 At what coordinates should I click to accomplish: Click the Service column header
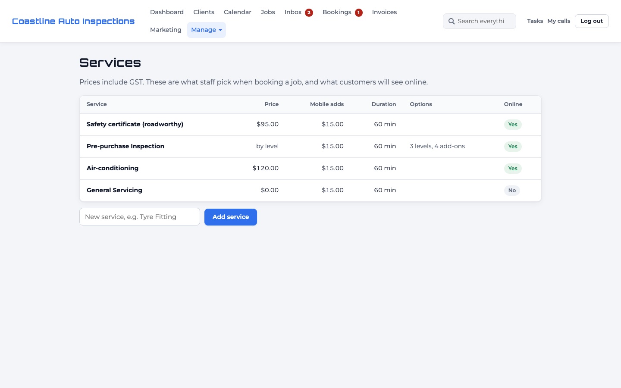97,104
